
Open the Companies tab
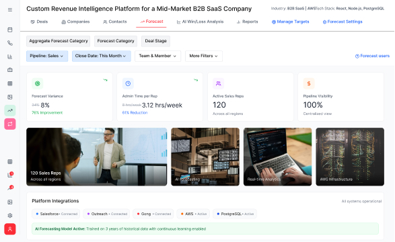click(x=75, y=22)
